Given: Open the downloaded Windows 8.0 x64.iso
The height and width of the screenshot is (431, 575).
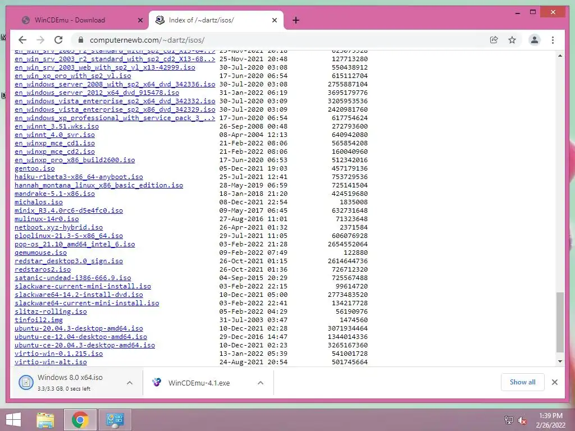Looking at the screenshot, I should coord(70,382).
